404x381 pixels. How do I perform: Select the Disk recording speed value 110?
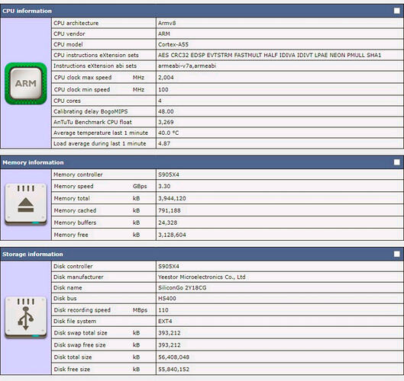[163, 310]
